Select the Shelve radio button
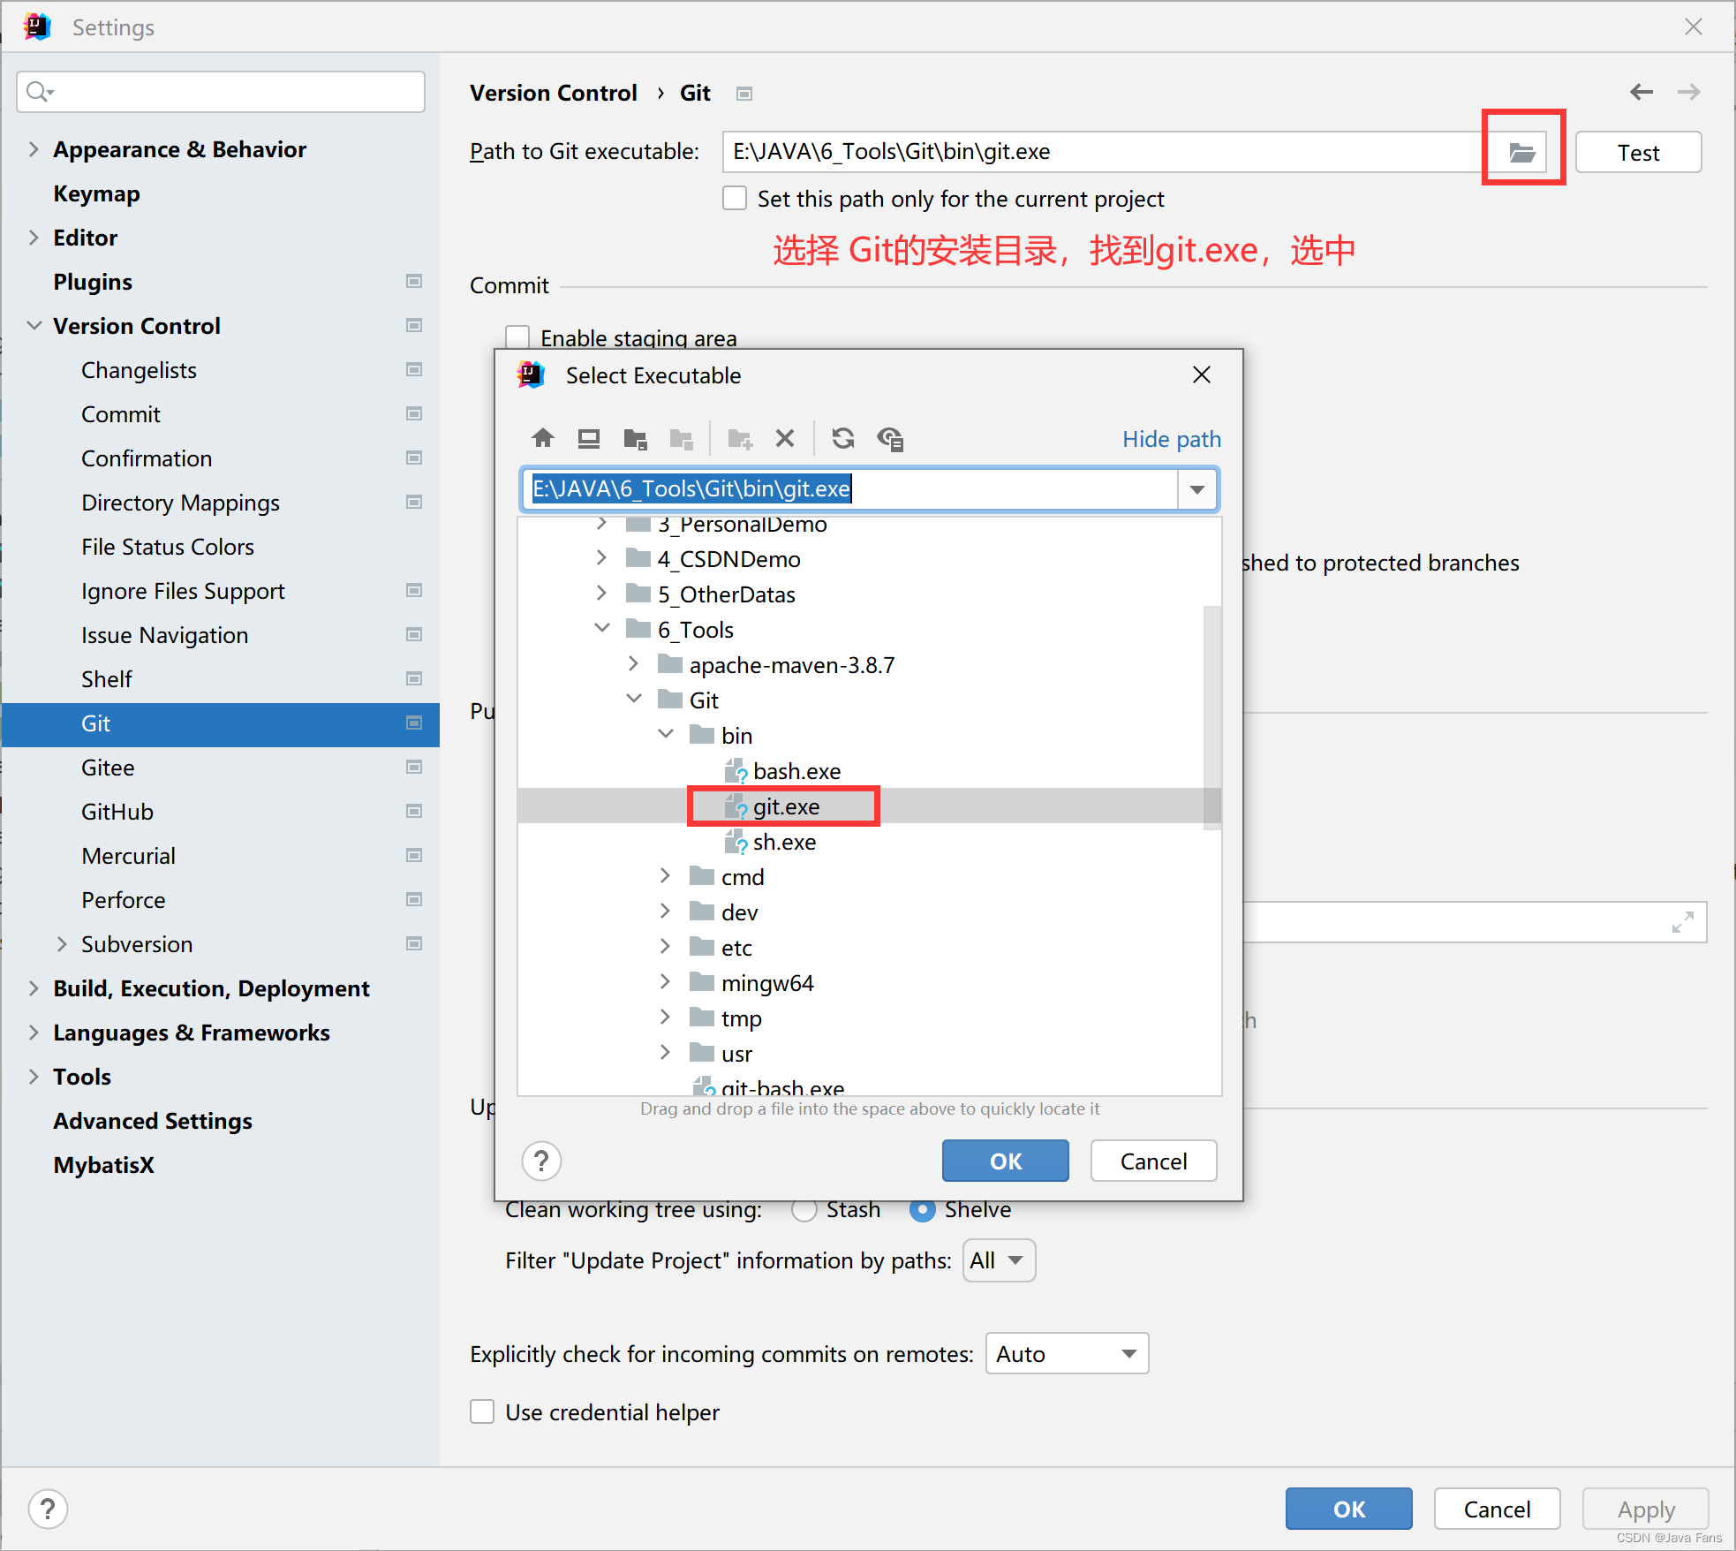This screenshot has height=1551, width=1736. 923,1210
